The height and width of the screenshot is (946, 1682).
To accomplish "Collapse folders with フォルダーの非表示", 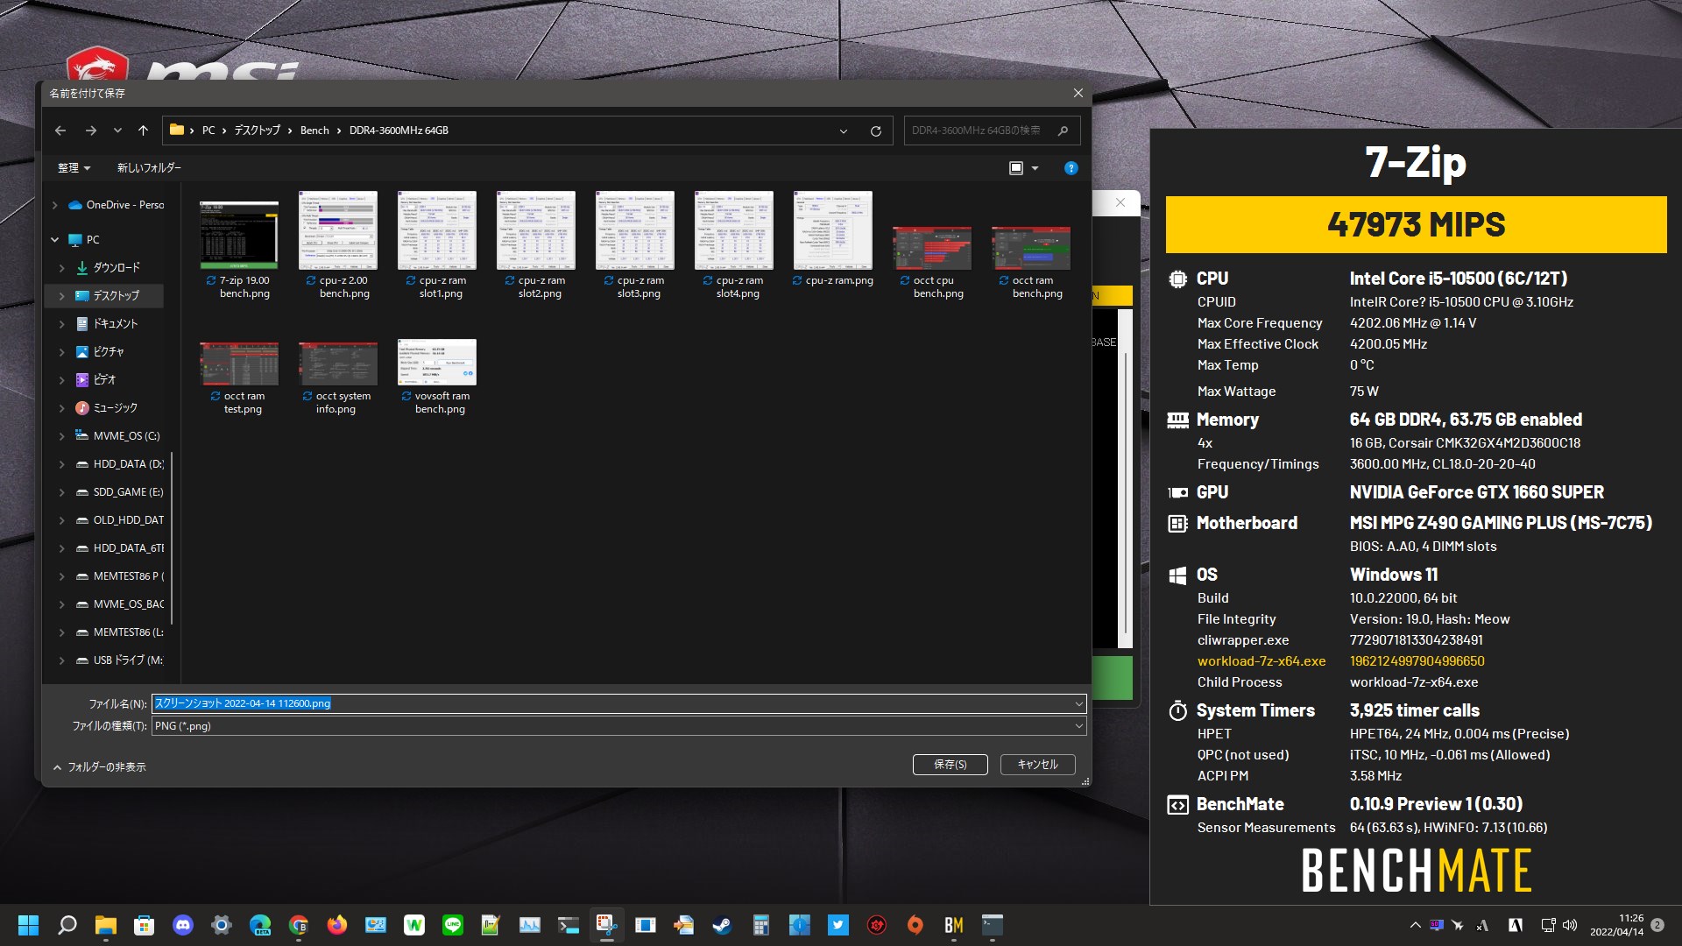I will (x=99, y=767).
